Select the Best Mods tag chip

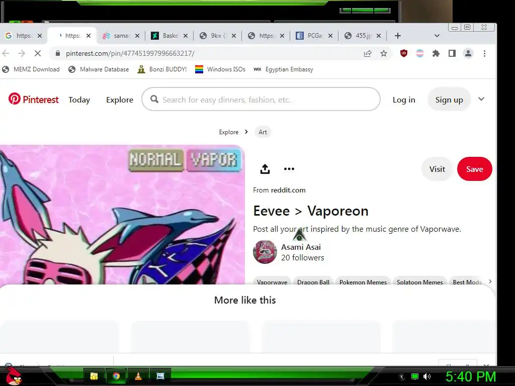pos(467,282)
